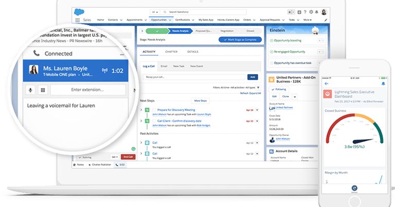Open the Home navigation tab
The image size is (395, 207).
[100, 20]
